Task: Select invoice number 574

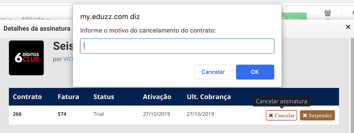Action: point(62,114)
